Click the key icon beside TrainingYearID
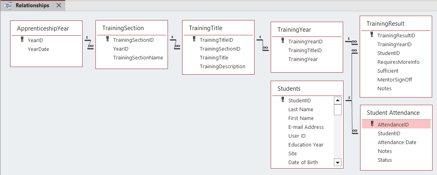This screenshot has height=175, width=437. coord(283,41)
